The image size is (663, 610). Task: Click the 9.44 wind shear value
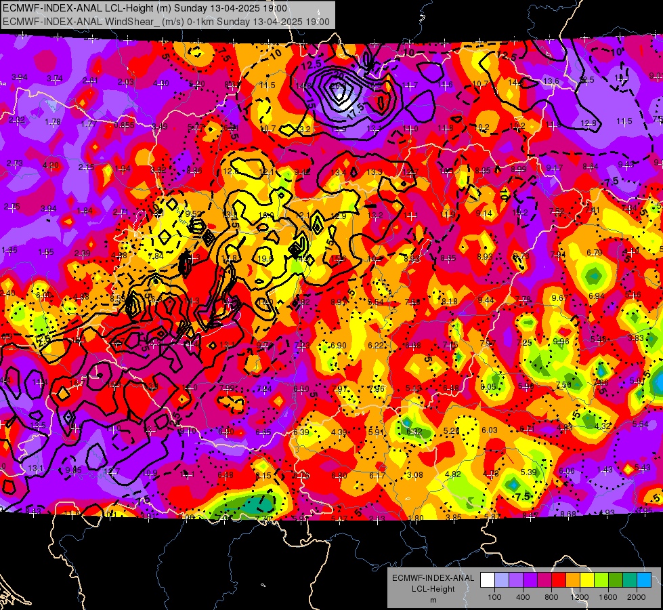(x=486, y=300)
